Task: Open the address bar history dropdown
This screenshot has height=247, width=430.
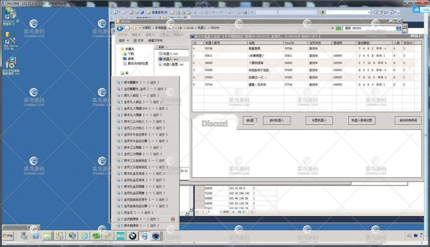Action: click(x=332, y=28)
